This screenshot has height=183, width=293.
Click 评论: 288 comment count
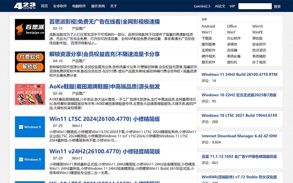point(210,122)
